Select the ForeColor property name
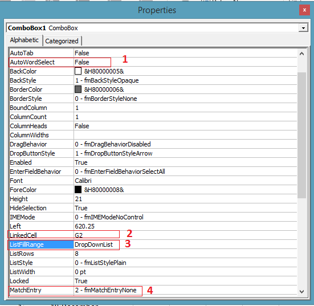Screen dimensions: 314x306 23,190
